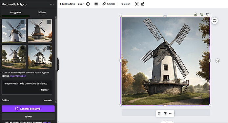Click into the windmill prompt text field
Viewport: 228px width, 123px height.
27,87
